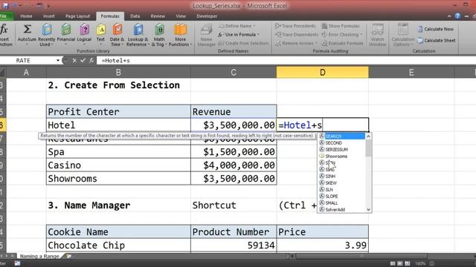The width and height of the screenshot is (476, 267).
Task: Click Calculate Now
Action: (435, 29)
